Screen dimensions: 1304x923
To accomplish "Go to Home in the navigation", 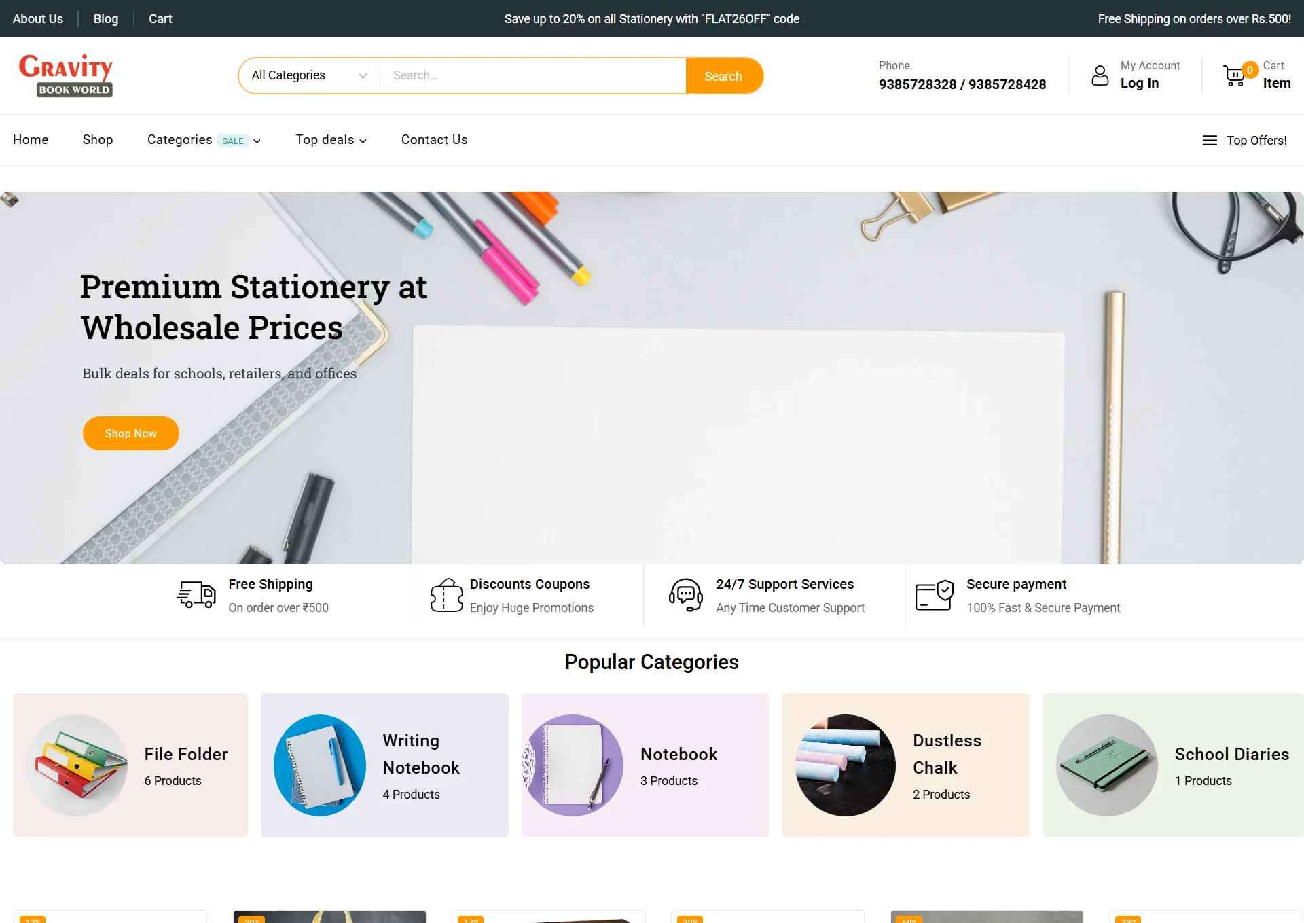I will (31, 140).
